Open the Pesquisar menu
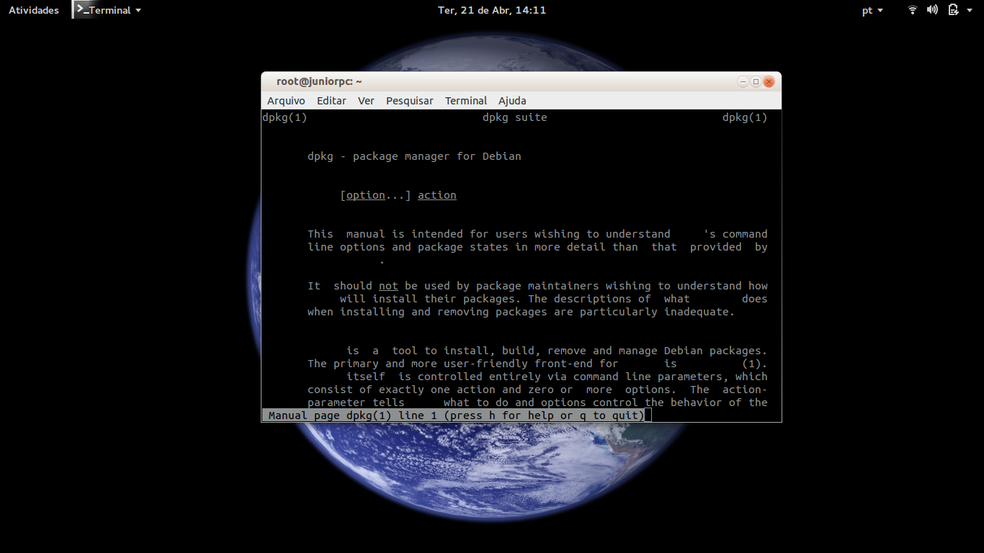984x553 pixels. pos(410,101)
